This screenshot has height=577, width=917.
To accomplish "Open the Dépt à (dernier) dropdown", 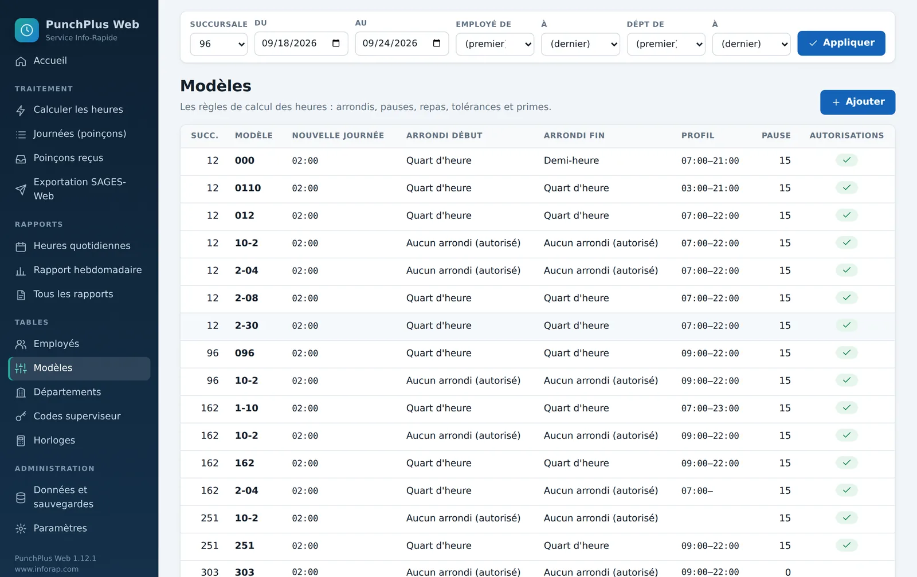I will [x=751, y=44].
